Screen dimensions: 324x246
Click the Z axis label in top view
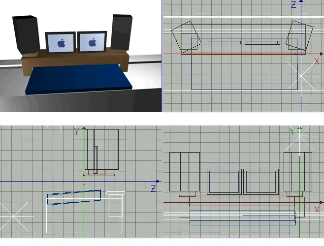[x=293, y=4]
